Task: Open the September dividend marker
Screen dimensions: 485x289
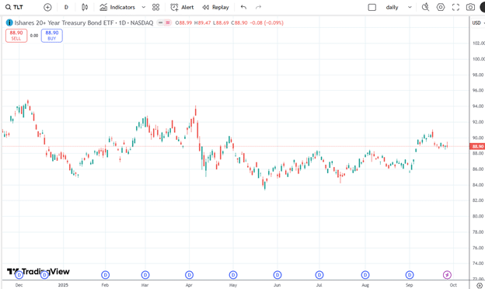Action: [x=410, y=274]
